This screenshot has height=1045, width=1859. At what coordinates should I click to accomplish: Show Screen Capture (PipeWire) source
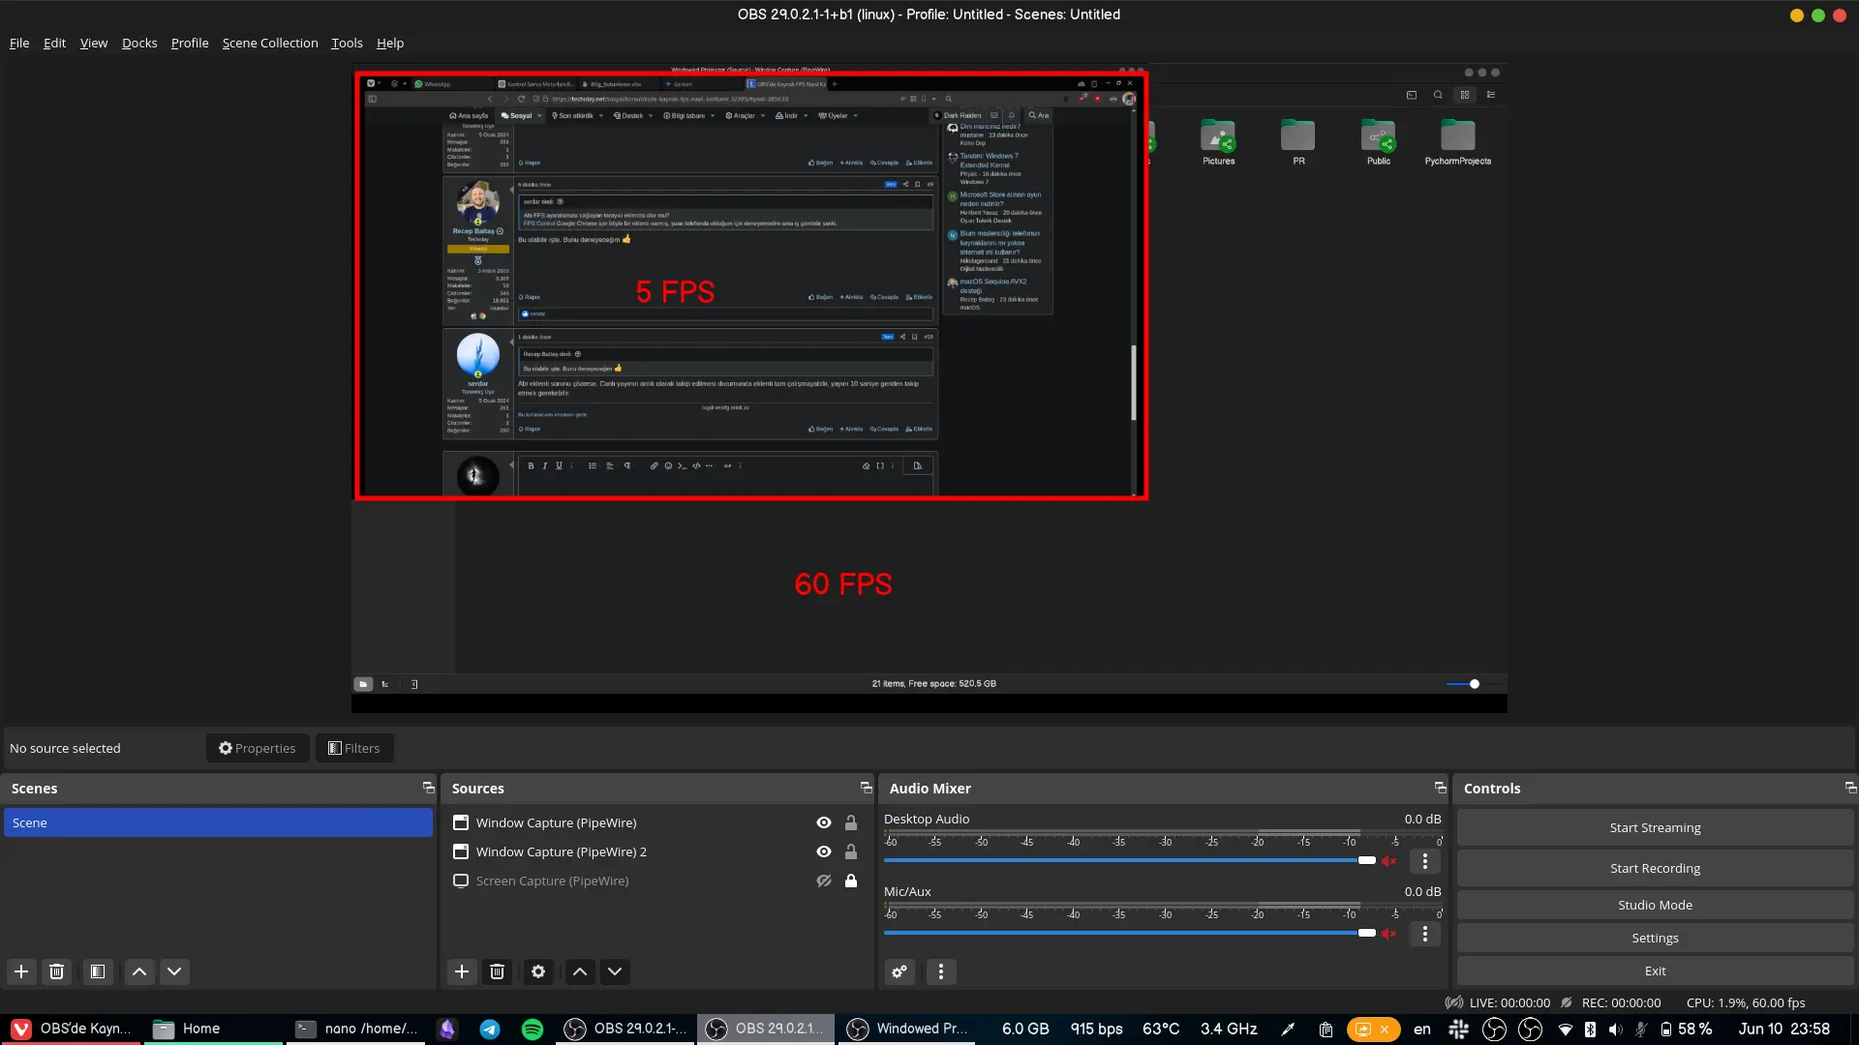coord(824,881)
